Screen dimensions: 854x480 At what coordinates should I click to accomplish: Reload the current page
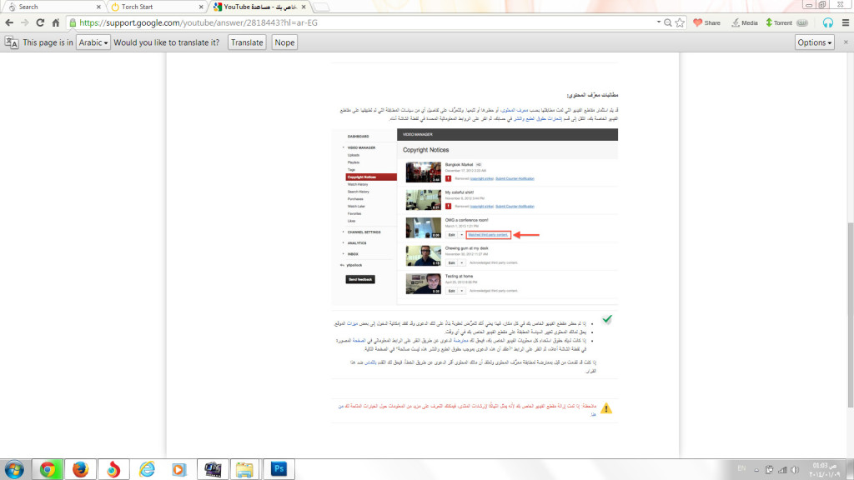click(x=40, y=22)
